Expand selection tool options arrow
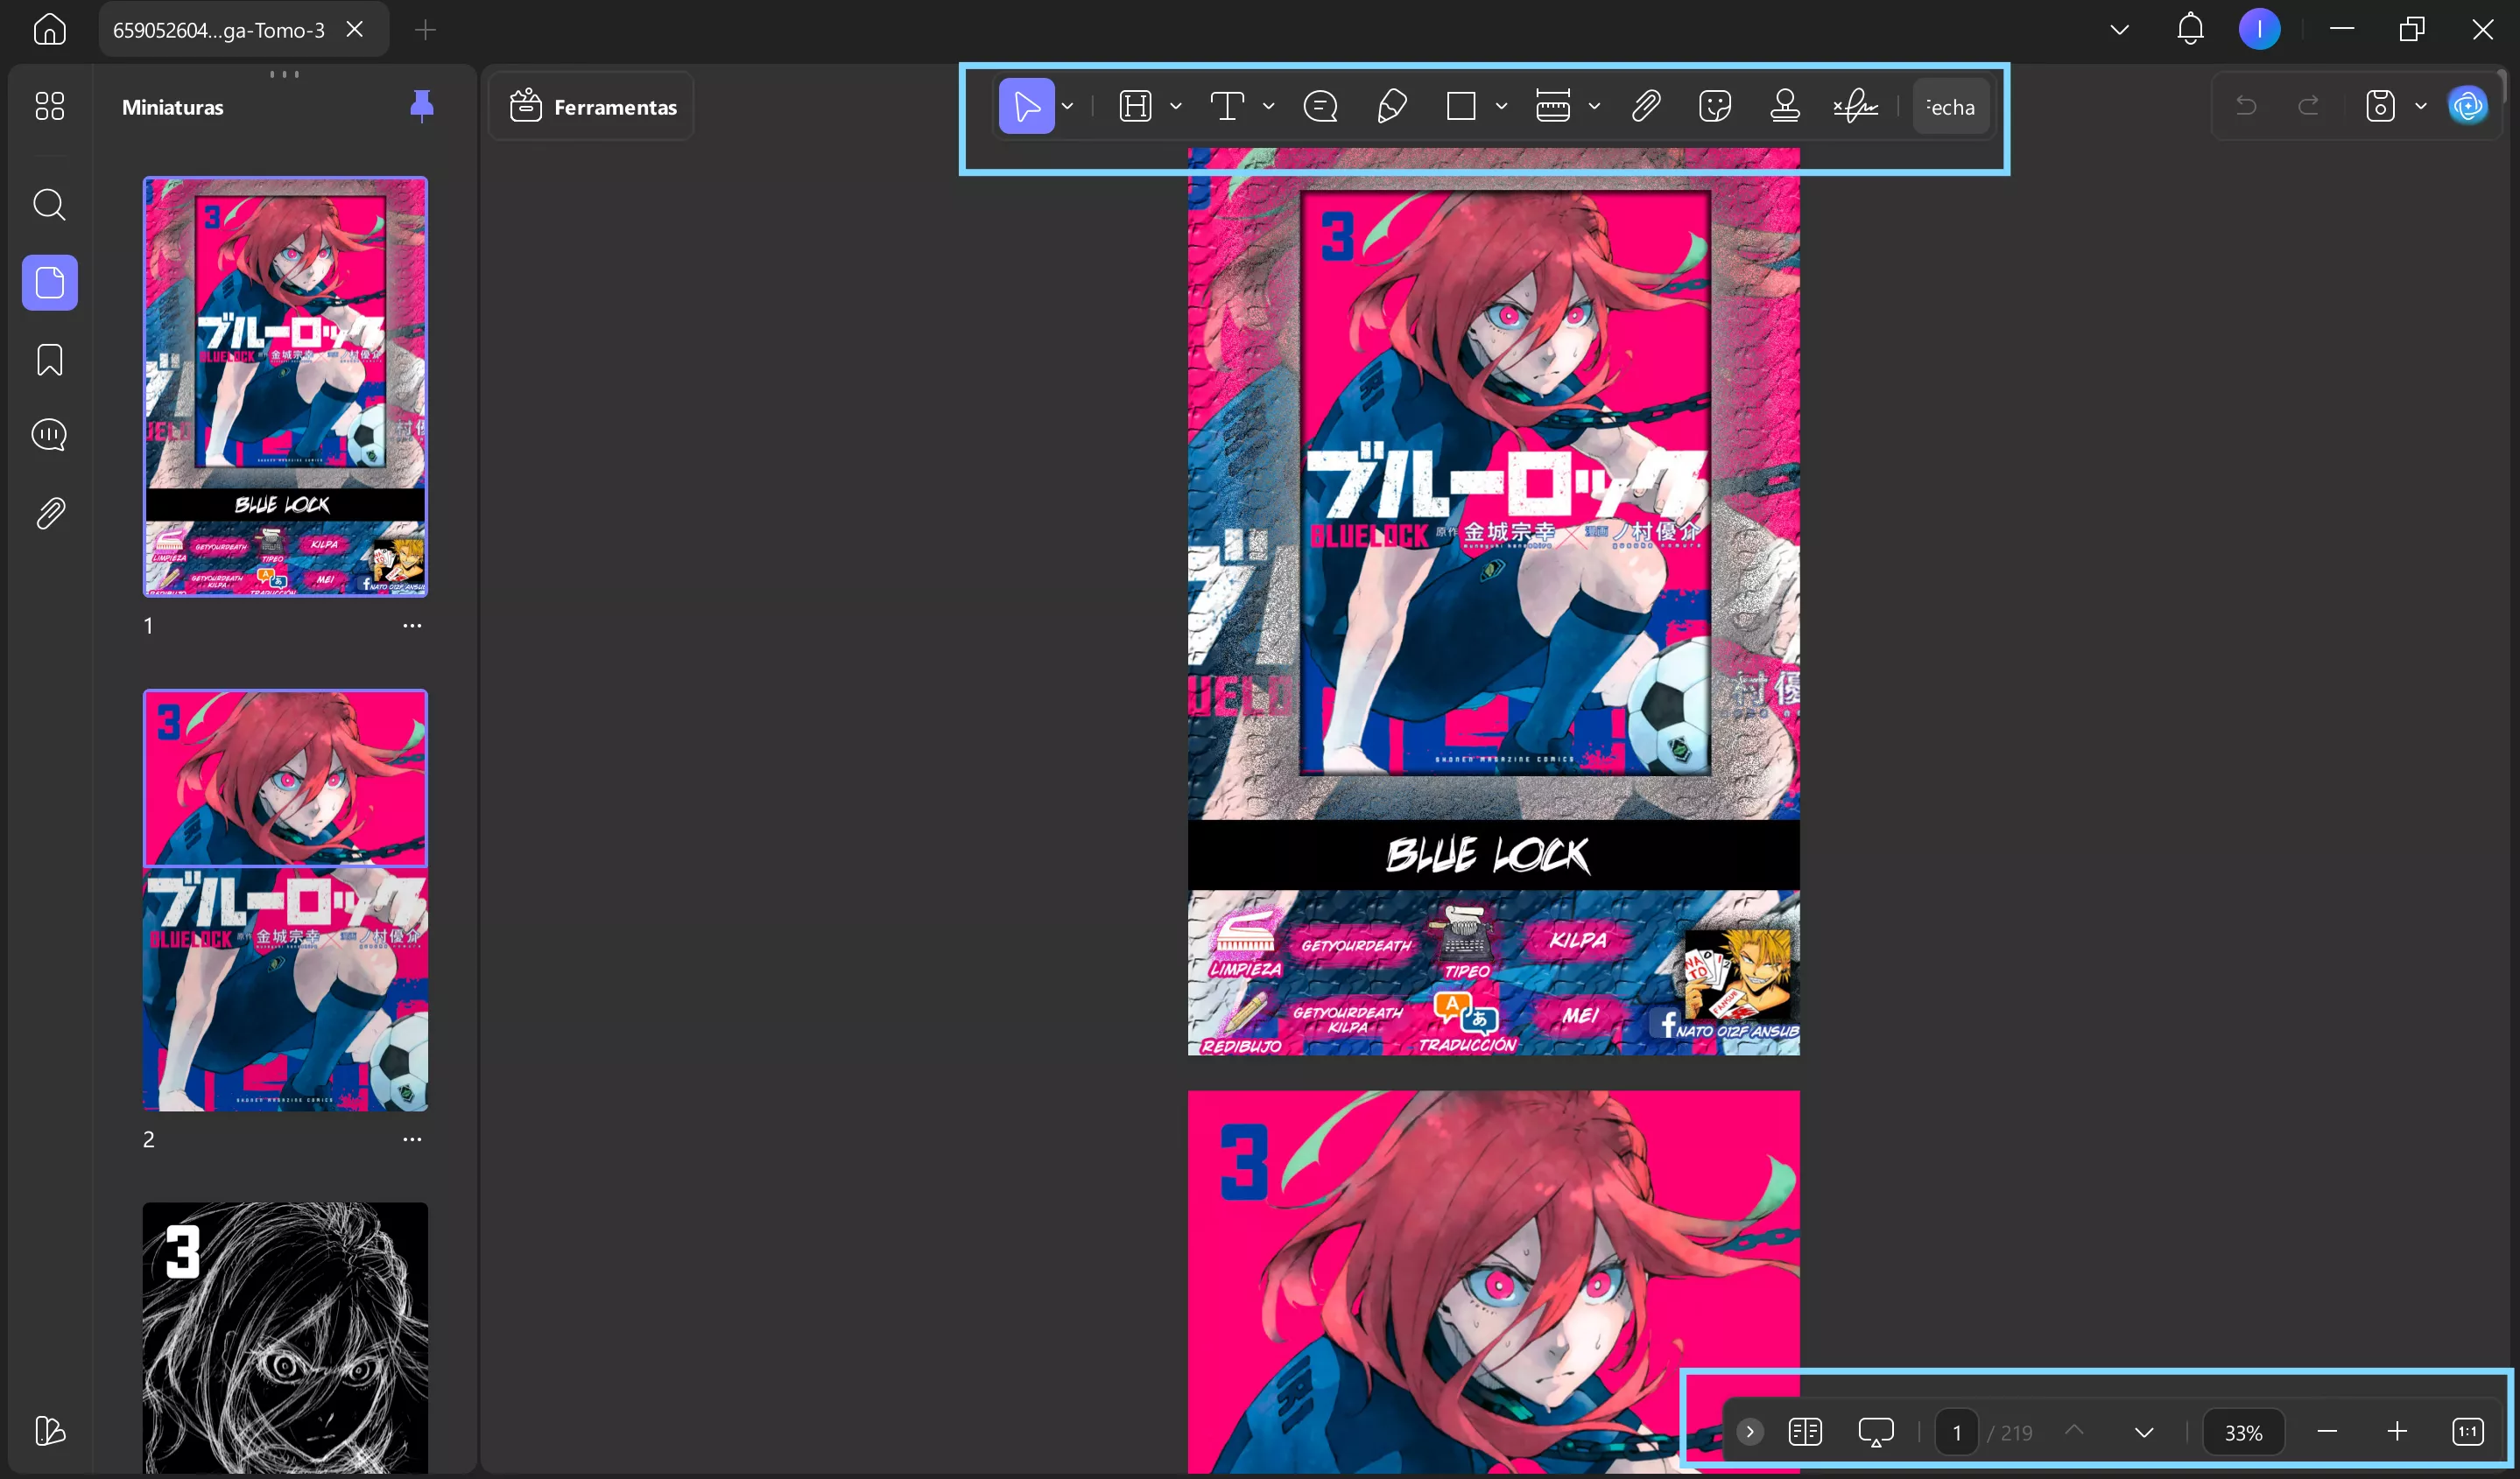This screenshot has width=2520, height=1479. pos(1067,106)
